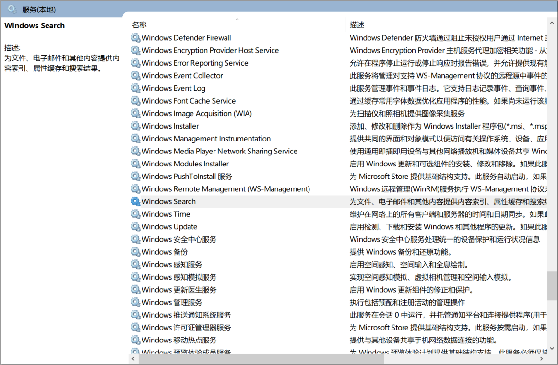558x365 pixels.
Task: Select Windows Modules Installer service name
Action: tap(185, 164)
